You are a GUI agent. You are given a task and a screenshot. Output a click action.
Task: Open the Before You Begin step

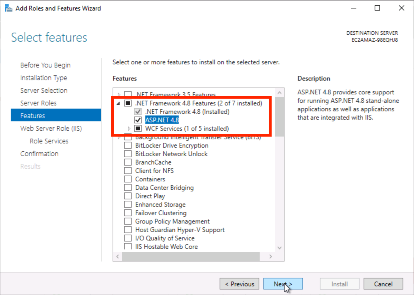click(45, 65)
